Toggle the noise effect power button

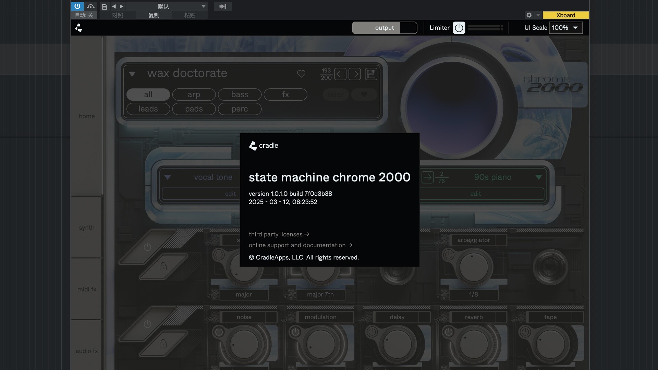tap(219, 332)
